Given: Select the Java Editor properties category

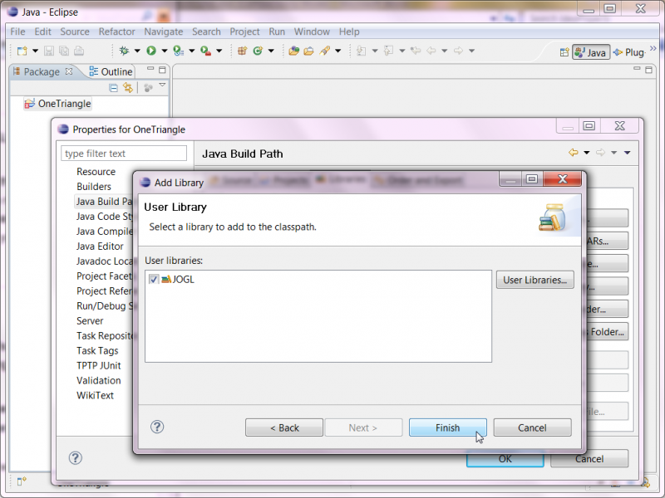Looking at the screenshot, I should [x=100, y=247].
